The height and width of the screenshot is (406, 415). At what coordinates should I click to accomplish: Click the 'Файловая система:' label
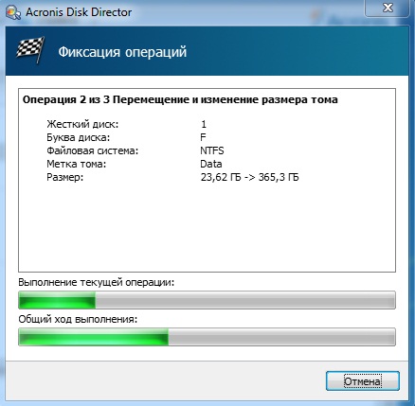coord(93,150)
